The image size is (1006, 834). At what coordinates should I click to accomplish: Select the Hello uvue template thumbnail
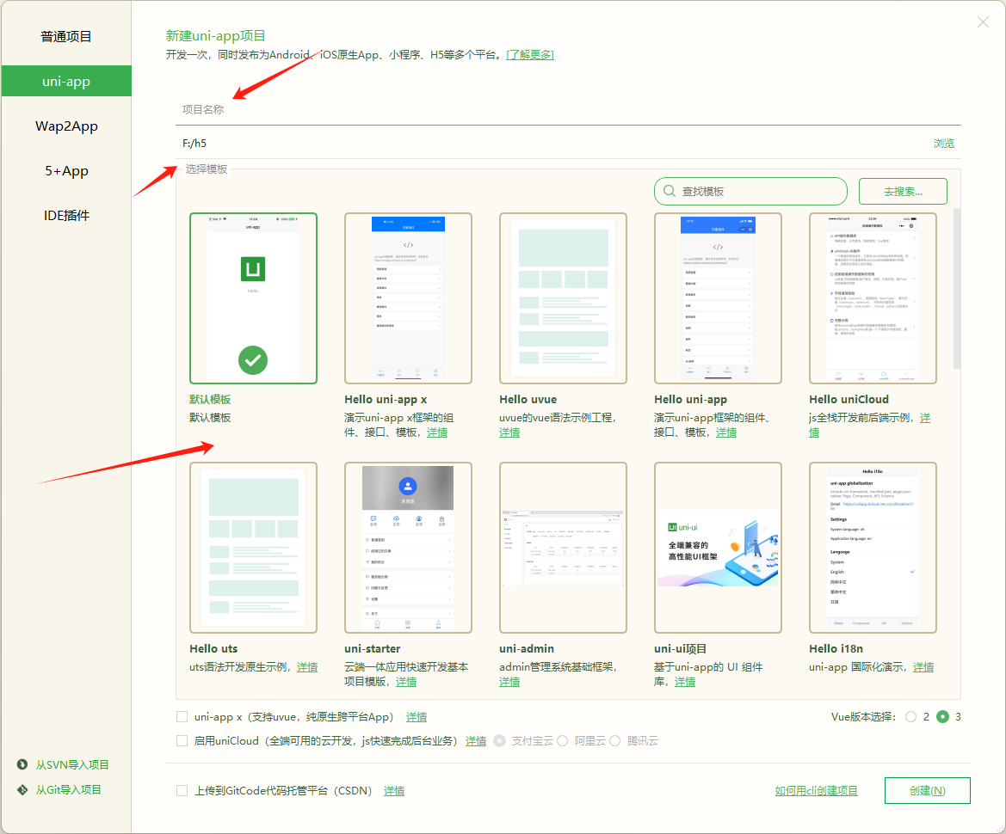coord(563,298)
